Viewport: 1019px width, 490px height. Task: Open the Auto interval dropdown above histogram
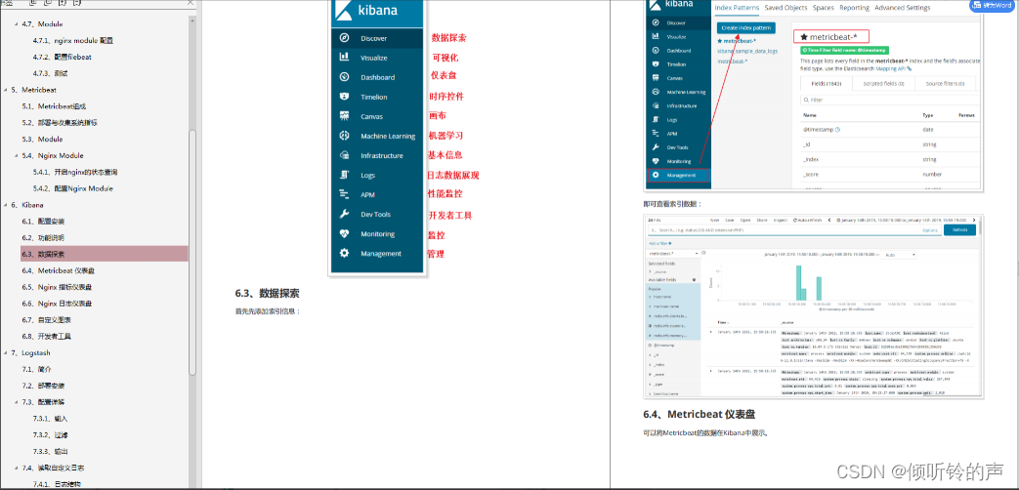898,255
